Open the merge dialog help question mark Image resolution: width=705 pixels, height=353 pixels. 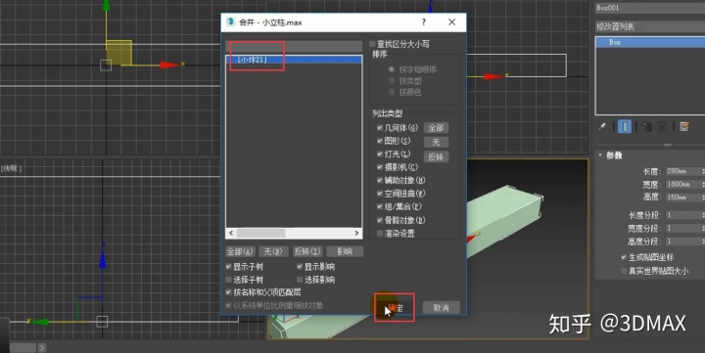click(x=424, y=22)
